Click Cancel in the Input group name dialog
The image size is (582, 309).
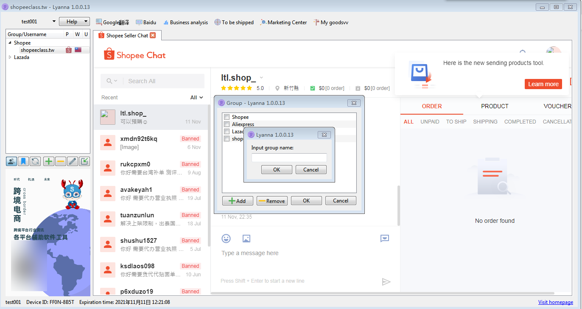(x=311, y=170)
